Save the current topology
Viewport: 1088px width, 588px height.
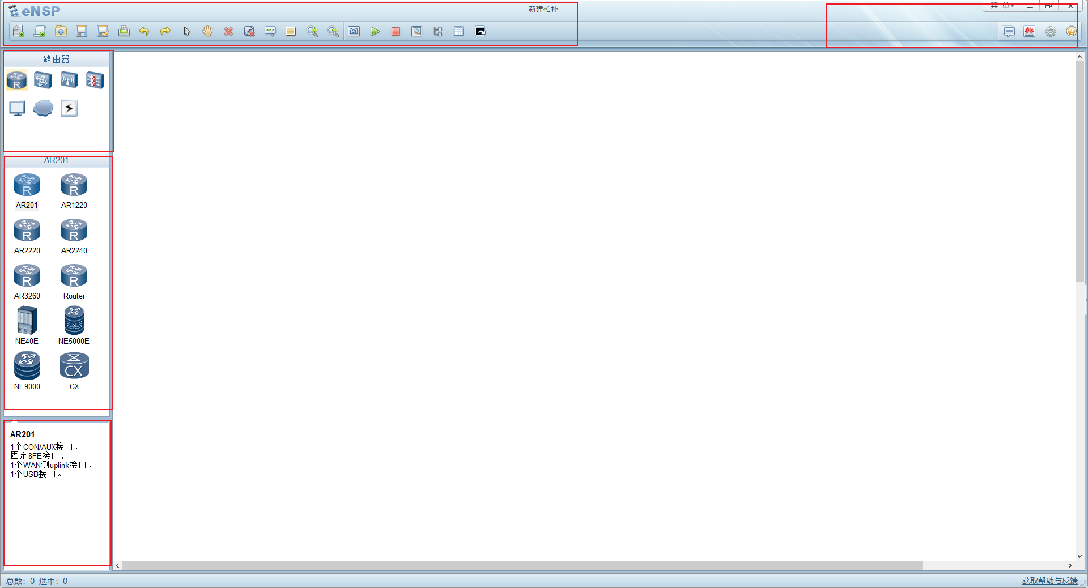pos(82,32)
